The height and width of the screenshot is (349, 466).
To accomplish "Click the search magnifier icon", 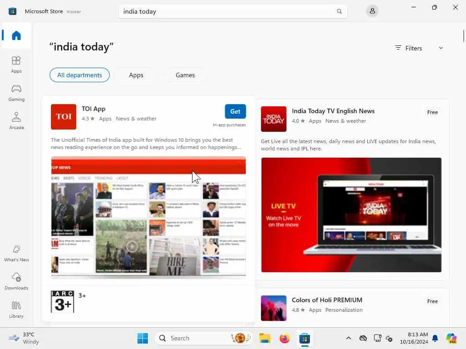I will pyautogui.click(x=339, y=11).
